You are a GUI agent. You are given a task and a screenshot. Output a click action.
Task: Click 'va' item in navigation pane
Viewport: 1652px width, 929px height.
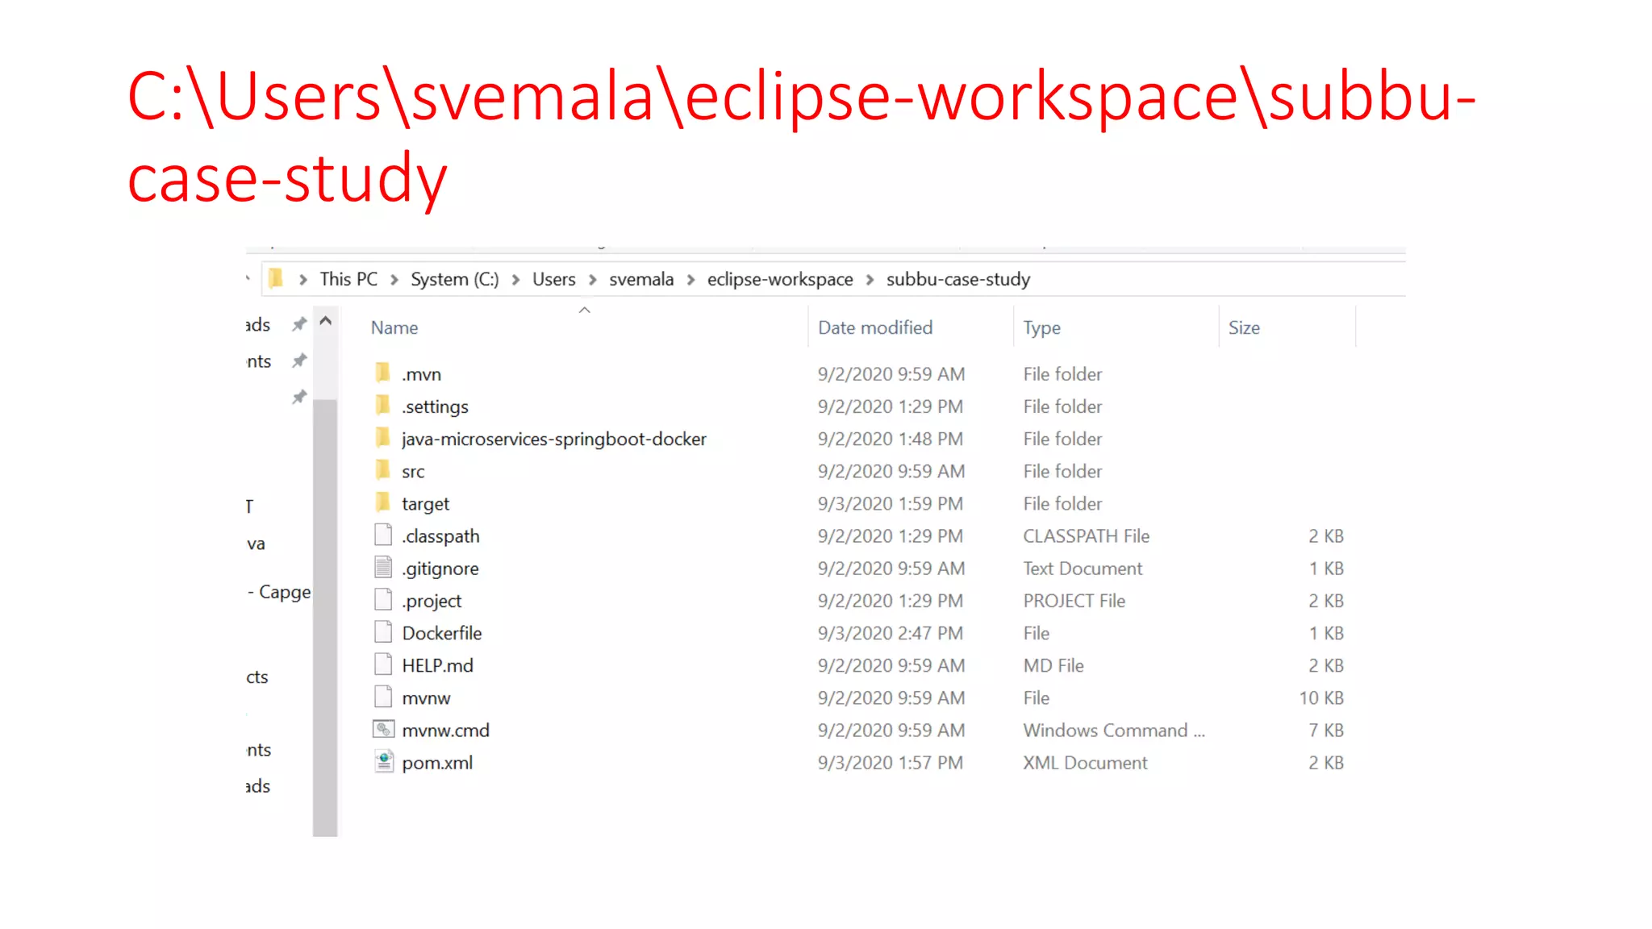click(256, 544)
